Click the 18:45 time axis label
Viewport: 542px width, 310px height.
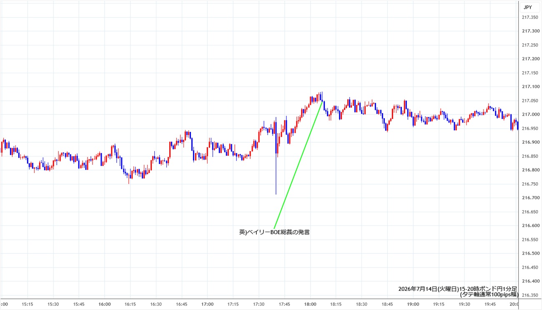(x=387, y=304)
